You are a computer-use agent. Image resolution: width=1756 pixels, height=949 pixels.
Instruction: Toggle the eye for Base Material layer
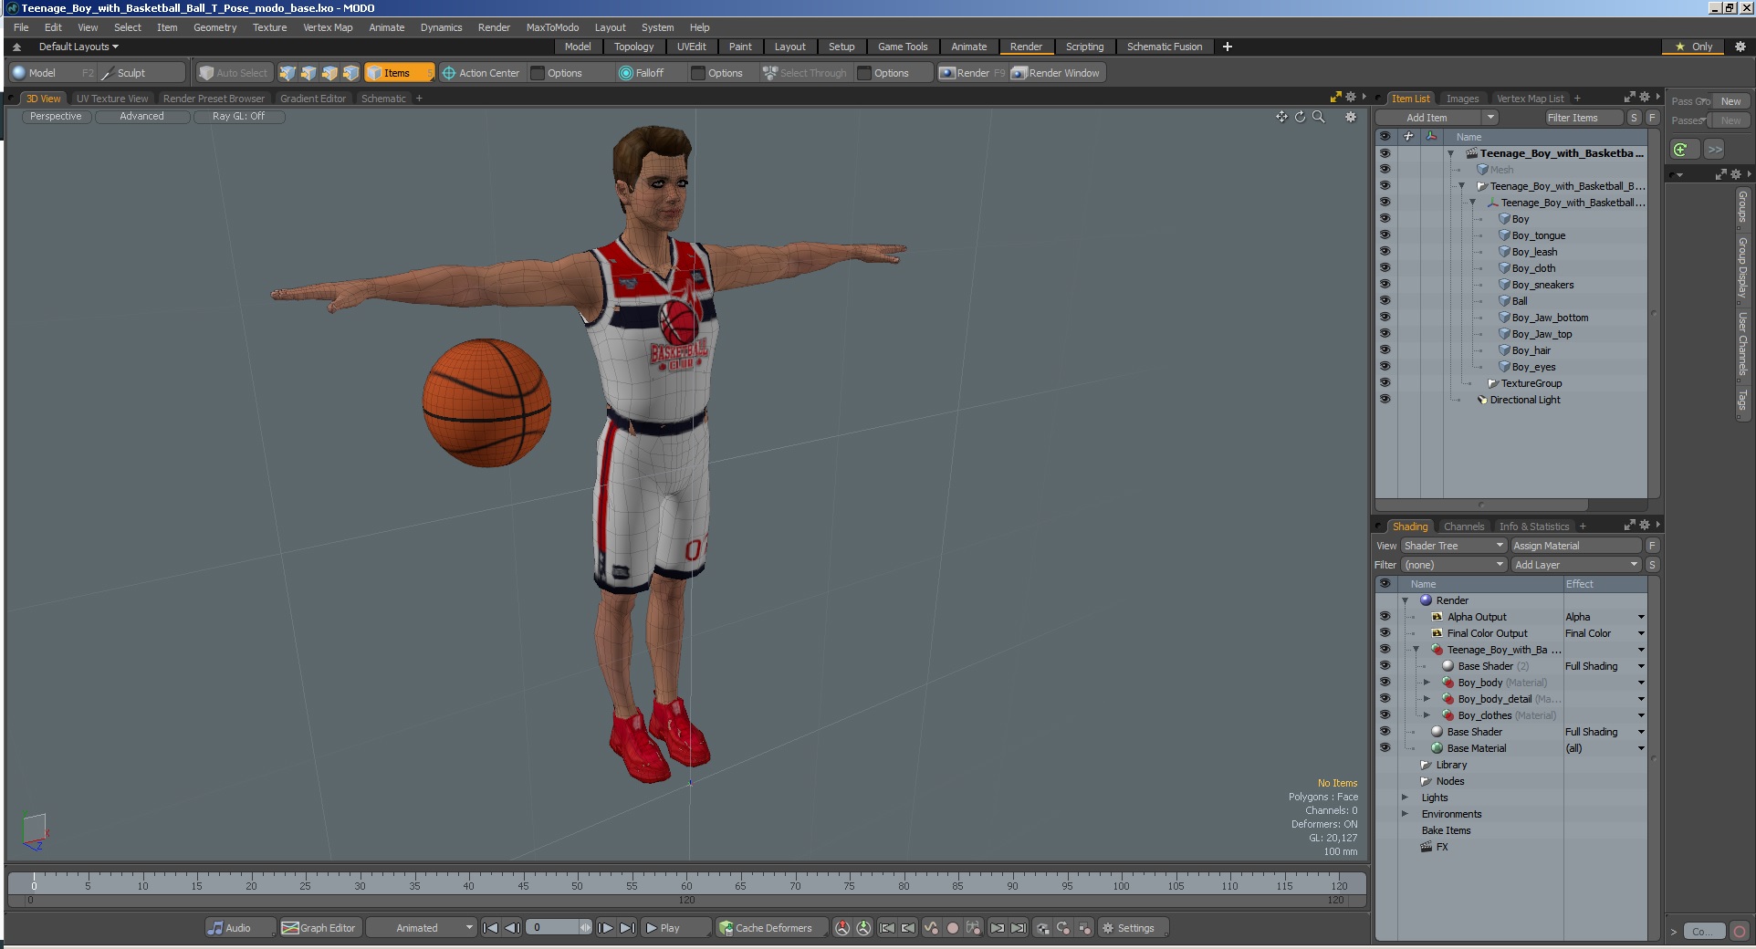pyautogui.click(x=1385, y=748)
